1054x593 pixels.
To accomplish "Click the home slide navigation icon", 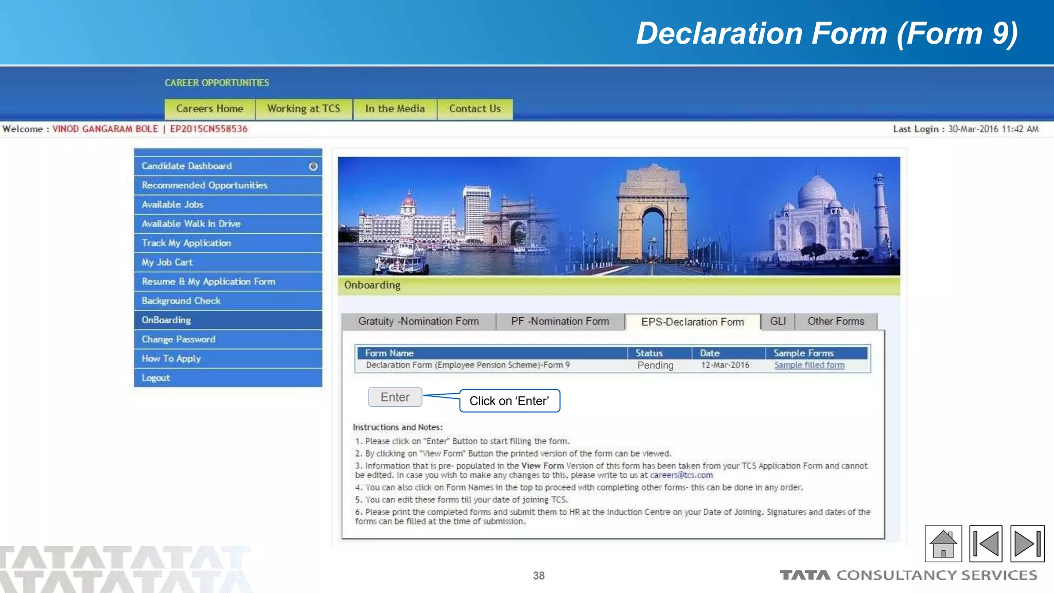I will 943,544.
